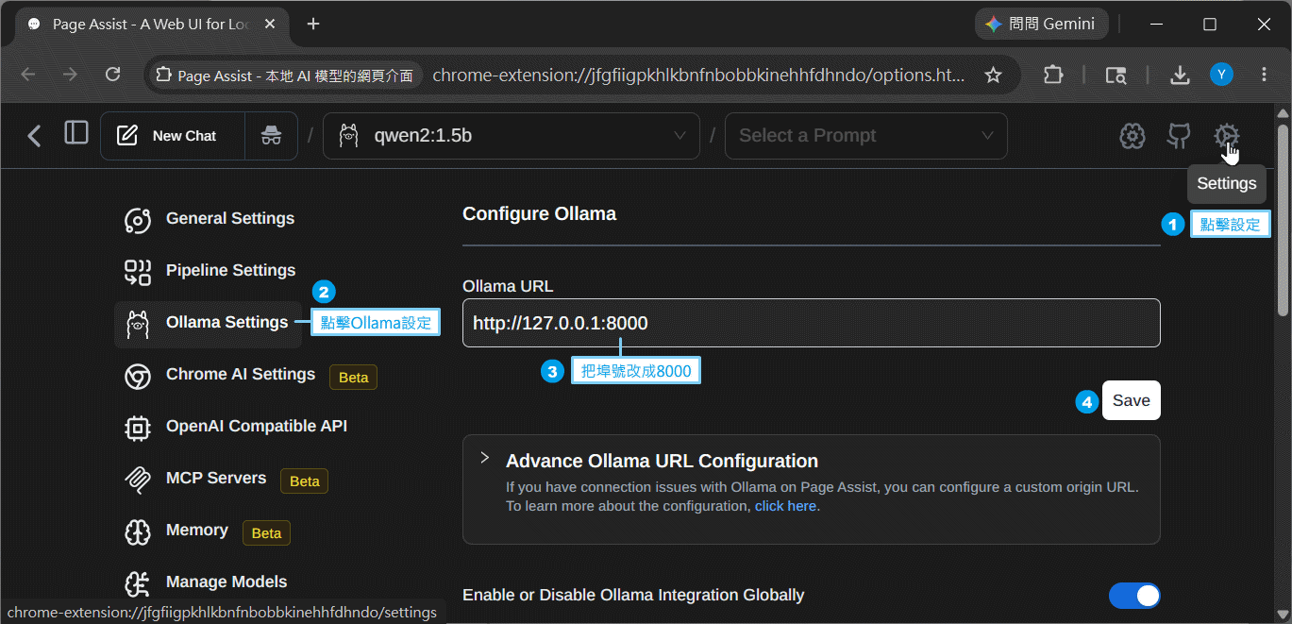Open the Chrome profile avatar Y

pyautogui.click(x=1221, y=75)
